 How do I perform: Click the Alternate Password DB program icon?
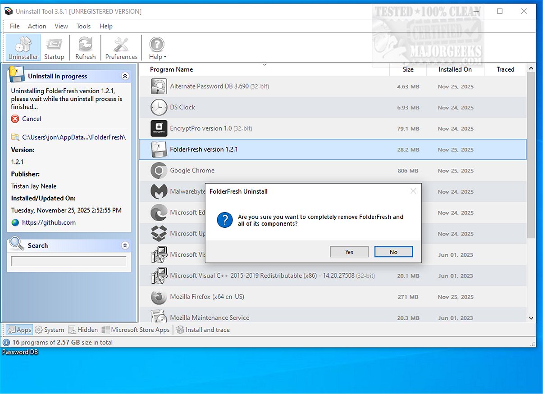tap(159, 86)
